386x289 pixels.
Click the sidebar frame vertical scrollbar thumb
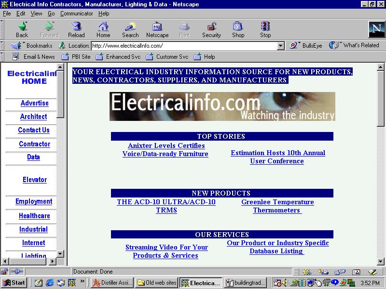(x=60, y=94)
